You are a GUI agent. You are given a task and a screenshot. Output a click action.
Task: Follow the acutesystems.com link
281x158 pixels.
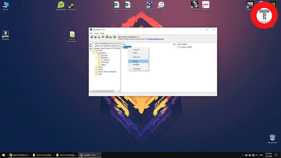tap(156, 39)
